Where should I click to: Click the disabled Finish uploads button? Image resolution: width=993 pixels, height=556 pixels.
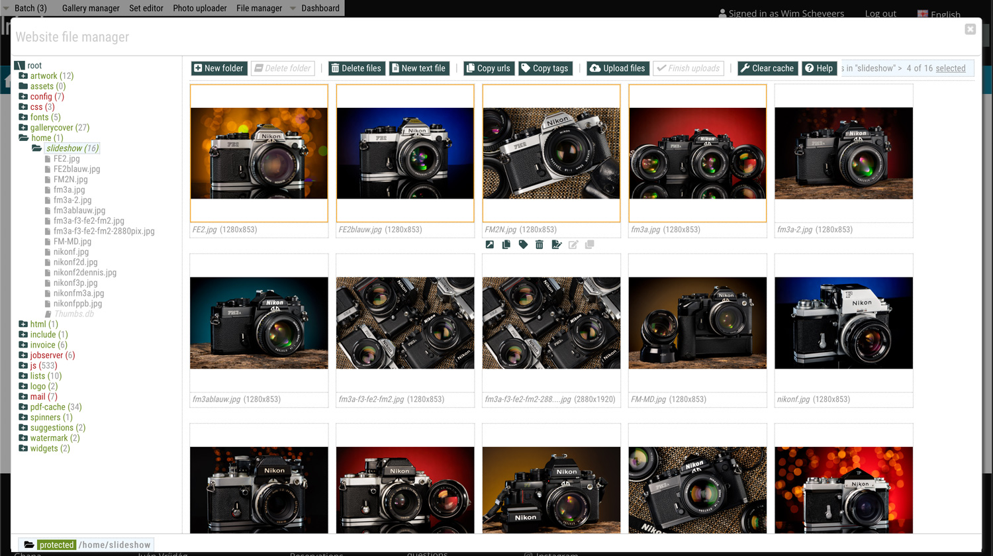coord(688,68)
